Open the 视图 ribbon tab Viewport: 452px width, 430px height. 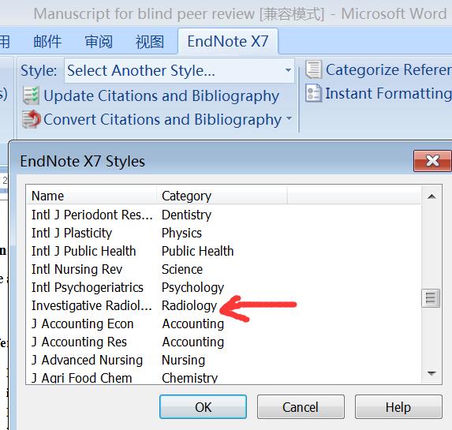point(150,42)
